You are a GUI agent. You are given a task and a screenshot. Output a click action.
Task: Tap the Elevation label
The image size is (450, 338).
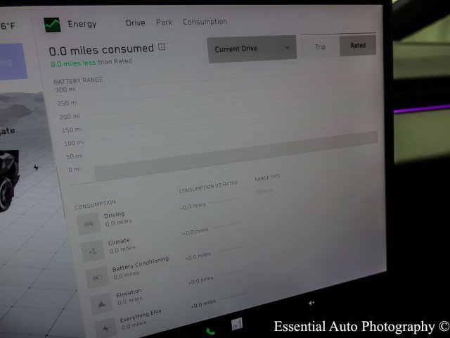129,293
